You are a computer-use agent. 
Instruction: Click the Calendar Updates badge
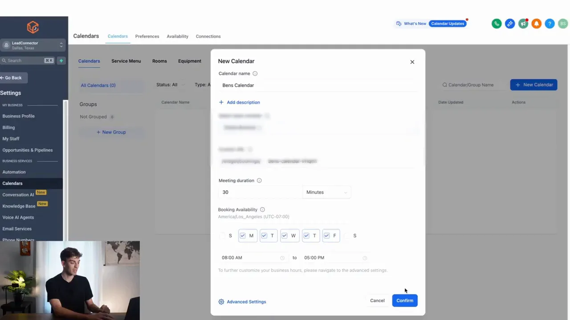point(448,24)
